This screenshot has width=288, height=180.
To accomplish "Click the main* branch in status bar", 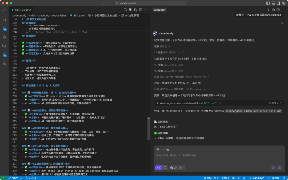I will [13, 178].
